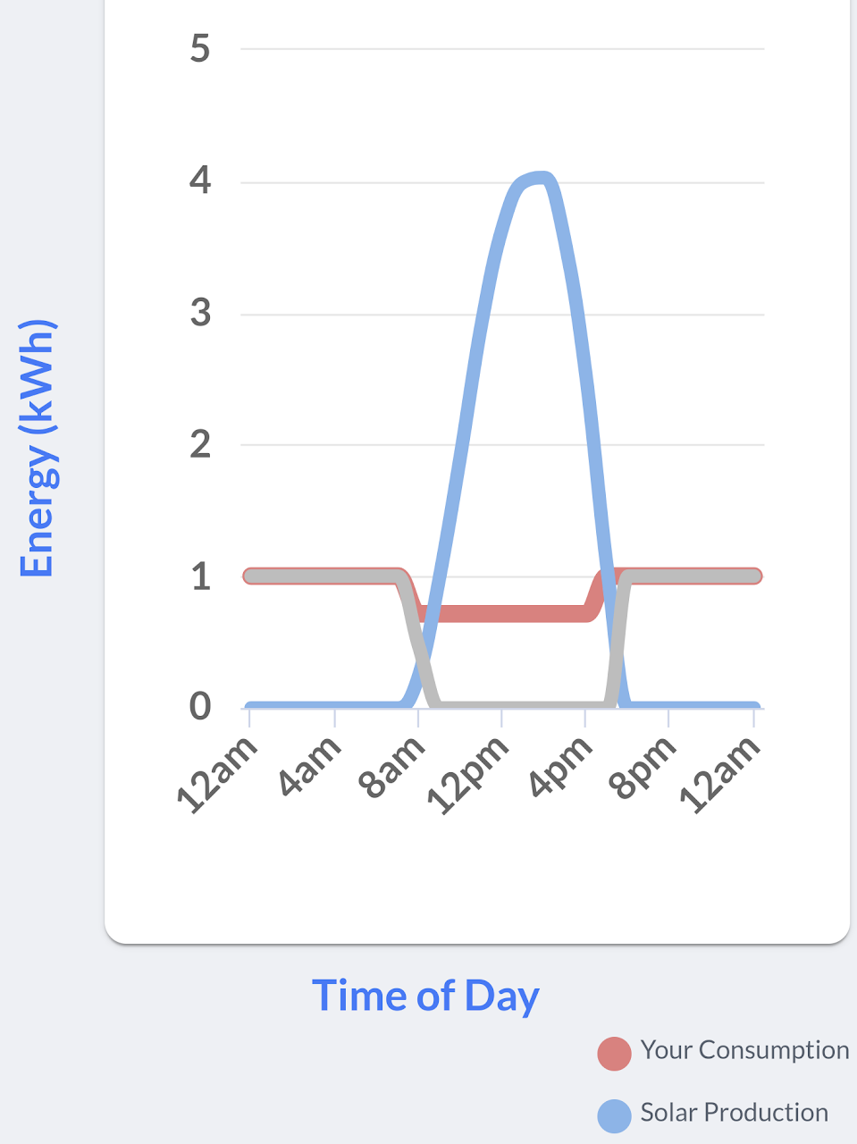This screenshot has height=1144, width=857.
Task: Click the Time of Day axis title
Action: 425,996
